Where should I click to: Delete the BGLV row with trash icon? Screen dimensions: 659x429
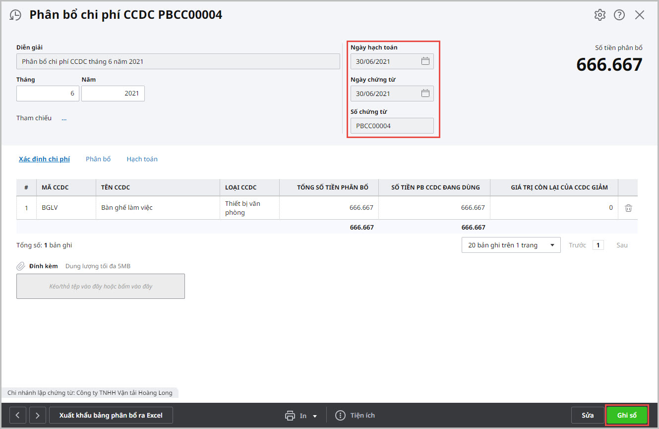(628, 208)
